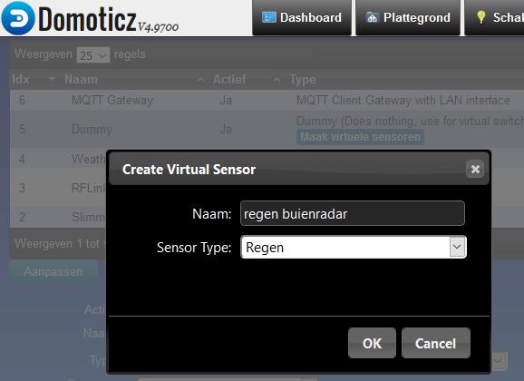524x381 pixels.
Task: Switch to the Plattegrond tab
Action: (x=408, y=18)
